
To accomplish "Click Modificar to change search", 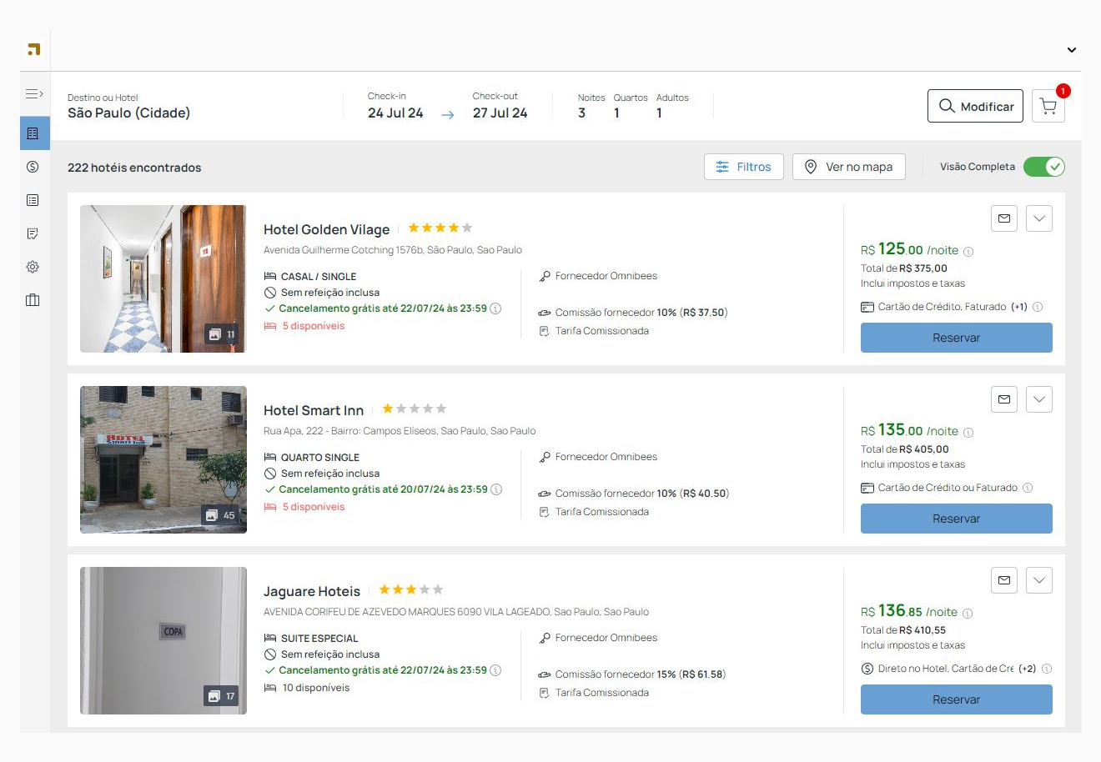I will click(x=975, y=107).
